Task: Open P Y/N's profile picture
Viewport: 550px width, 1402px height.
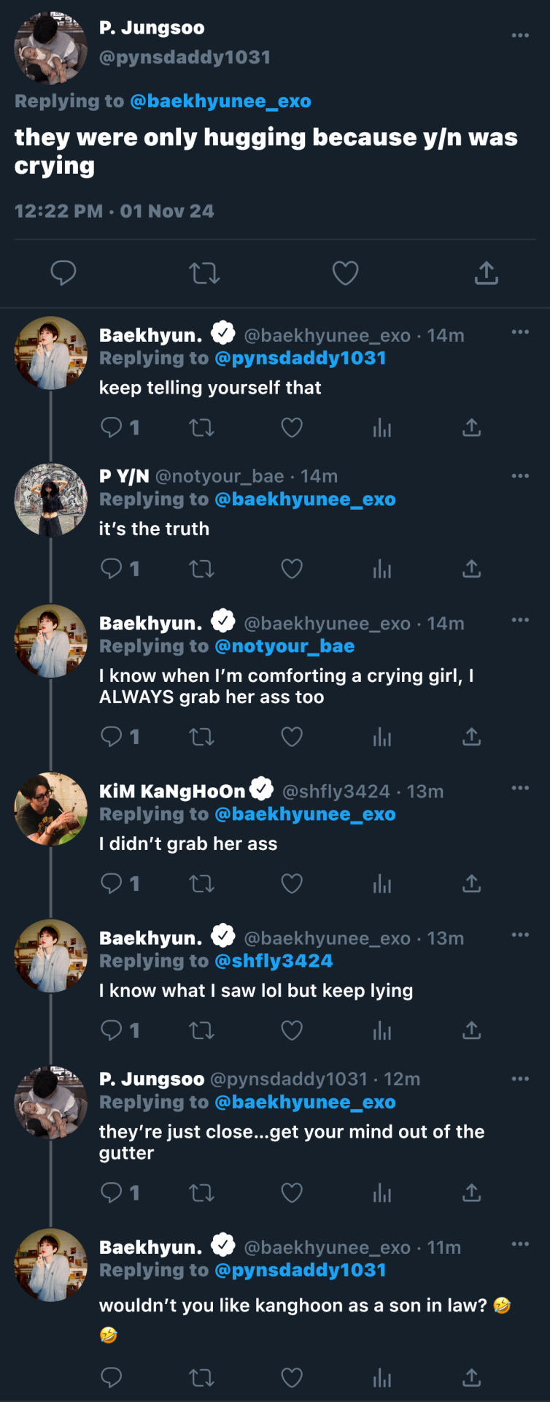Action: click(x=50, y=500)
